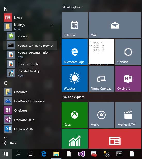Open the green Money chart tile

[x=75, y=139]
